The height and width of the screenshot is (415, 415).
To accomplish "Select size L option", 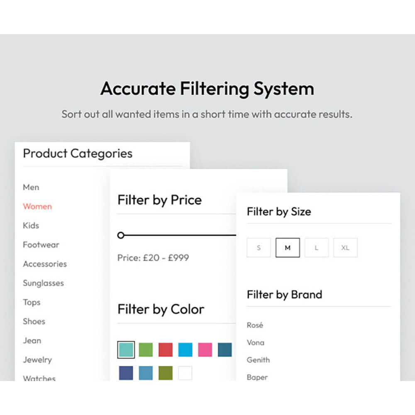I will pos(317,248).
